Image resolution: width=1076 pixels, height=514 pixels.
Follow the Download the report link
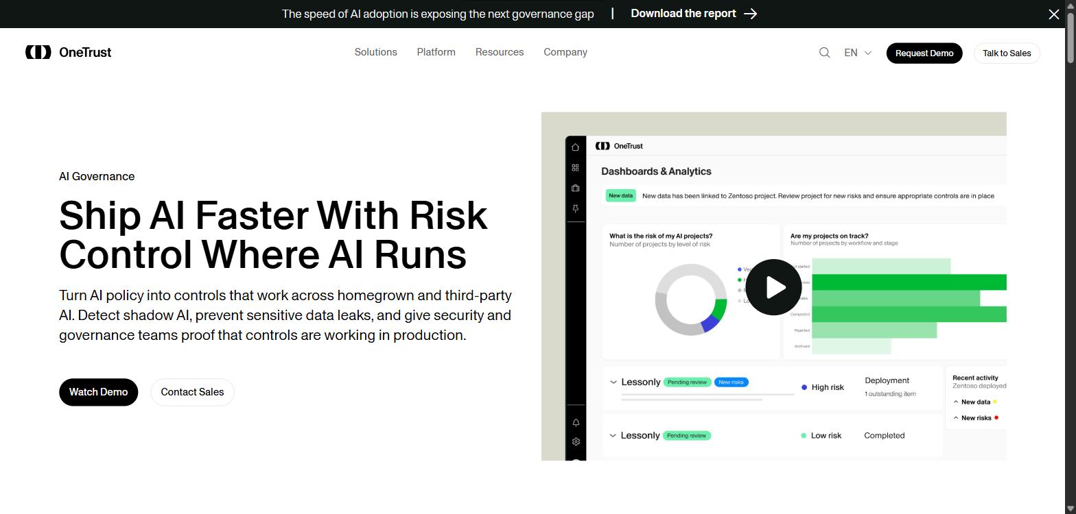pyautogui.click(x=694, y=14)
